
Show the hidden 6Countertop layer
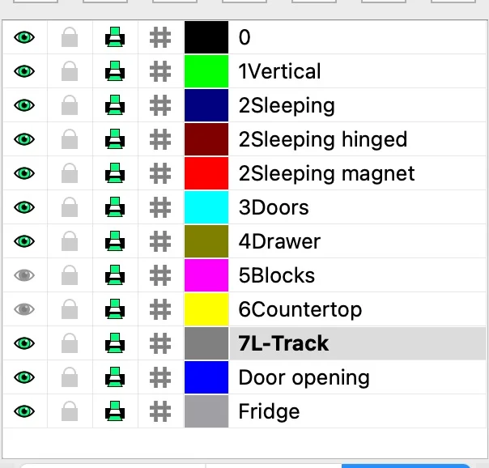coord(25,310)
